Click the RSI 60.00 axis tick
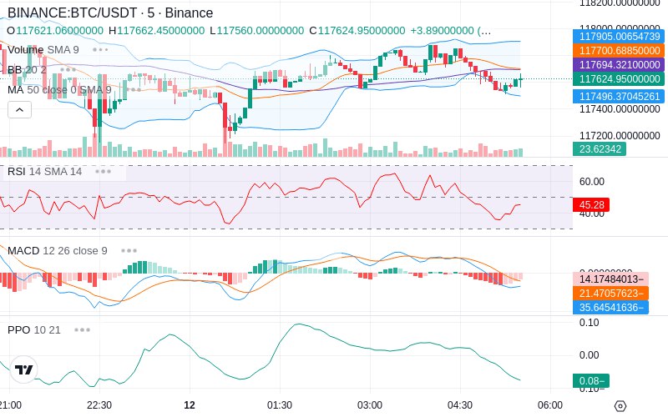The height and width of the screenshot is (417, 668). click(592, 182)
